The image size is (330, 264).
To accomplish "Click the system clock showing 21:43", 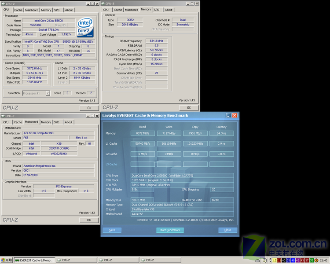I will 324,260.
